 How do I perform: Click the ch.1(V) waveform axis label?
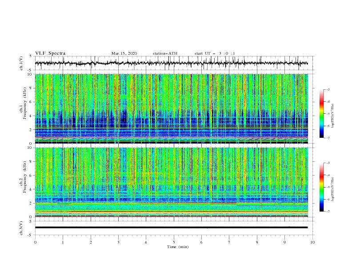[x=21, y=63]
